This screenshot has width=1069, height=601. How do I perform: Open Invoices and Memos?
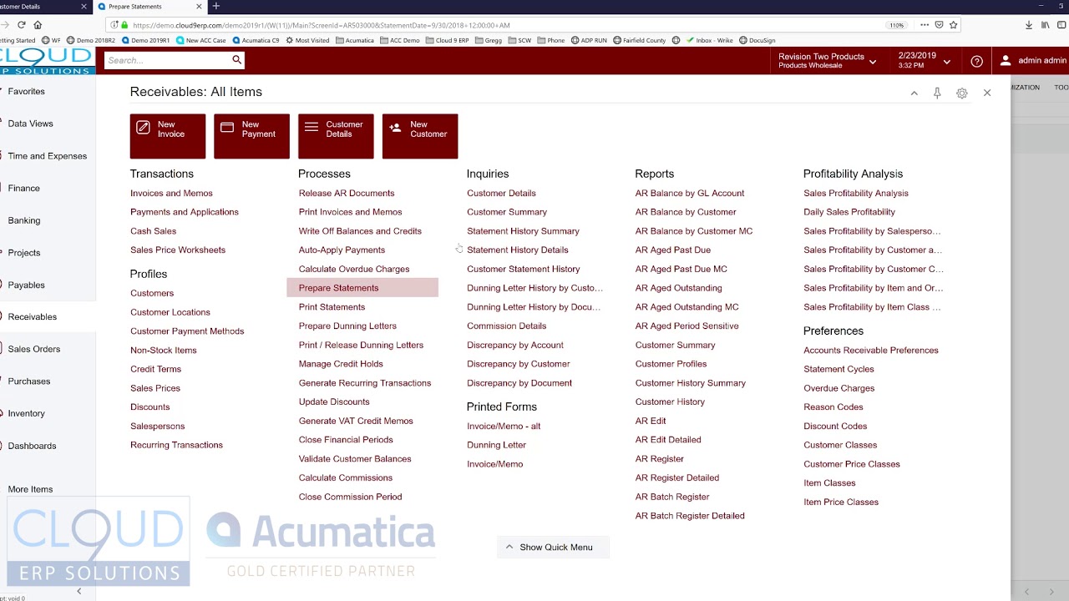(171, 193)
